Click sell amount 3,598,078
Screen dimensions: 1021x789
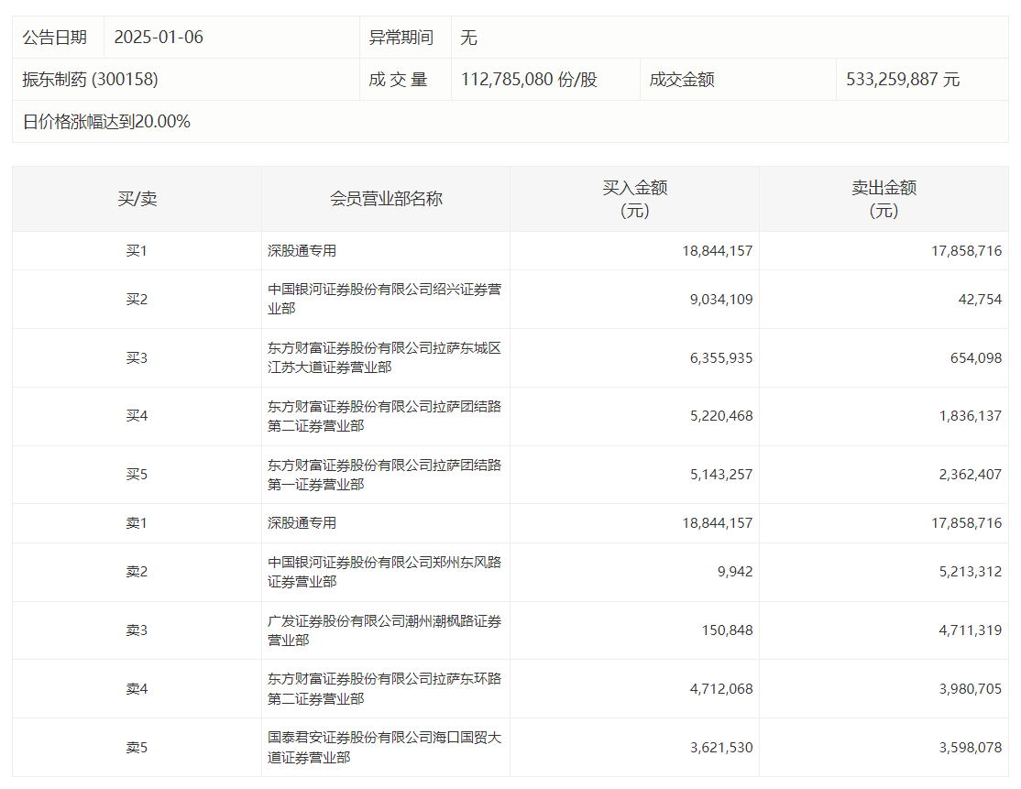[x=971, y=748]
